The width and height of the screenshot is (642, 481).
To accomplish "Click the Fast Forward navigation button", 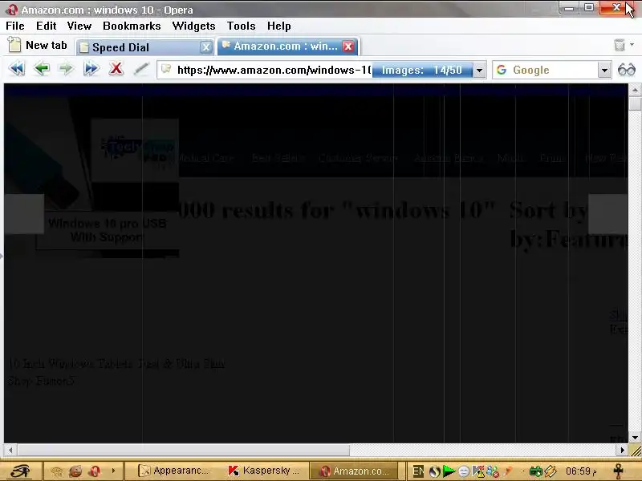I will [91, 69].
